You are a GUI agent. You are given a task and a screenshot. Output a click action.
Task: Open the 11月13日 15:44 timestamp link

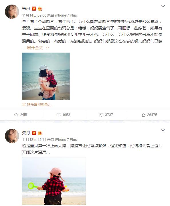tap(34, 140)
